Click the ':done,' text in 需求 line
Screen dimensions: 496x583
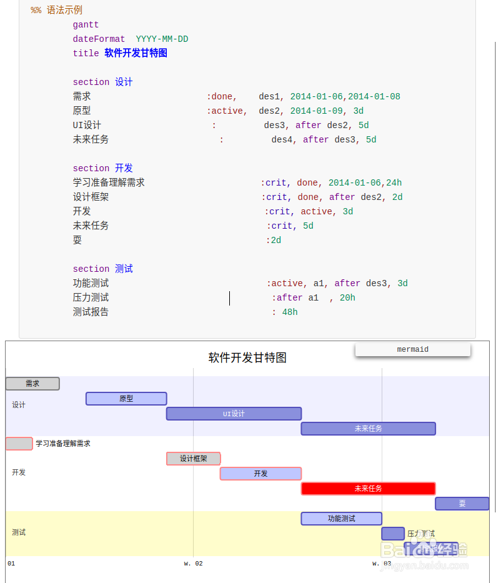222,97
